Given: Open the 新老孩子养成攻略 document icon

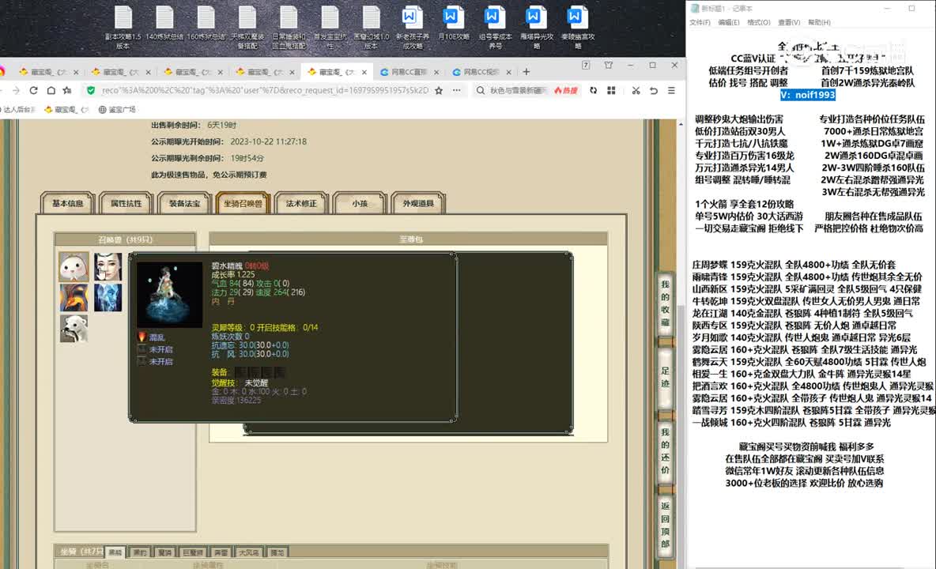Looking at the screenshot, I should point(411,27).
